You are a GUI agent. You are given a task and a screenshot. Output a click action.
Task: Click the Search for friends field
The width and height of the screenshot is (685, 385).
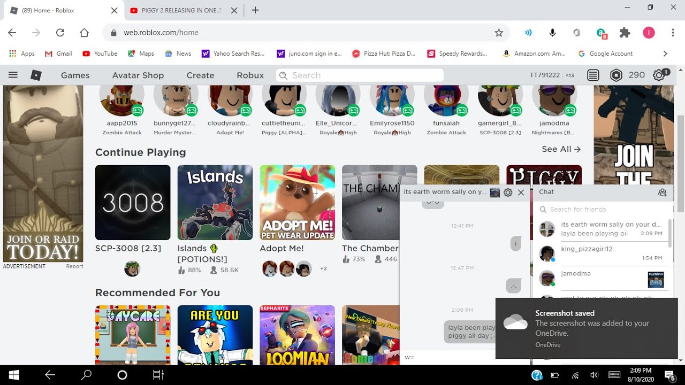(602, 210)
